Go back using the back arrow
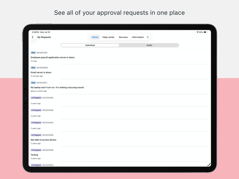The width and height of the screenshot is (239, 179). point(32,37)
